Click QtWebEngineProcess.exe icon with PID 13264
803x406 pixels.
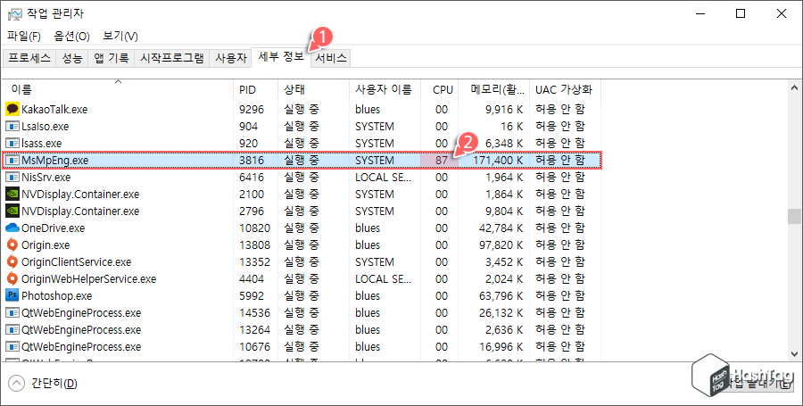point(12,329)
